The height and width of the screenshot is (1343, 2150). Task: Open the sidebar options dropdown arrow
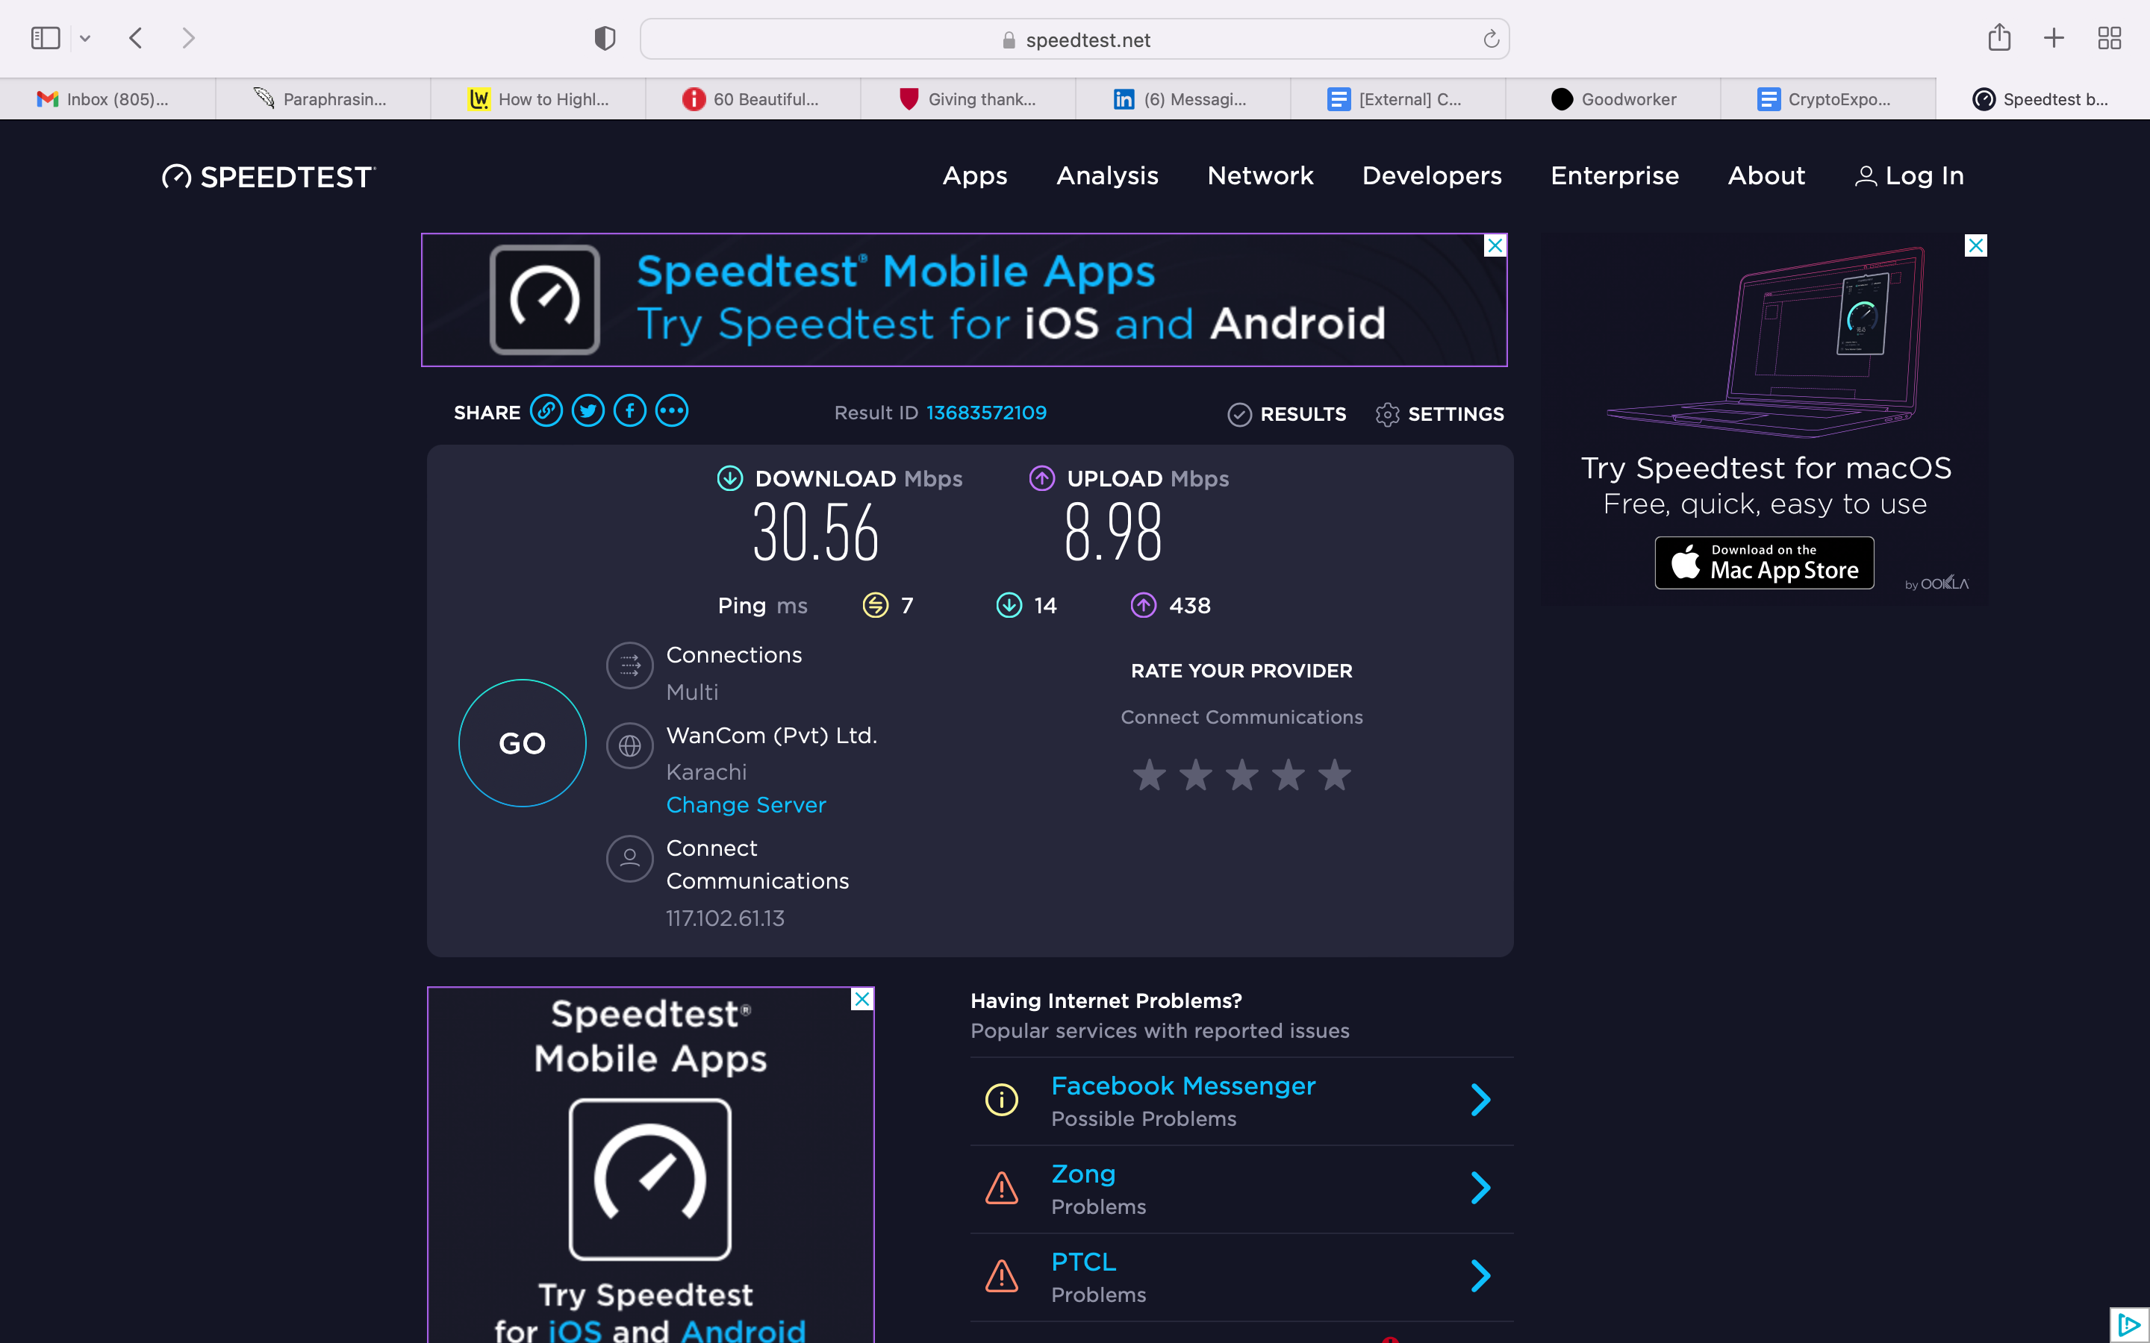pyautogui.click(x=85, y=38)
